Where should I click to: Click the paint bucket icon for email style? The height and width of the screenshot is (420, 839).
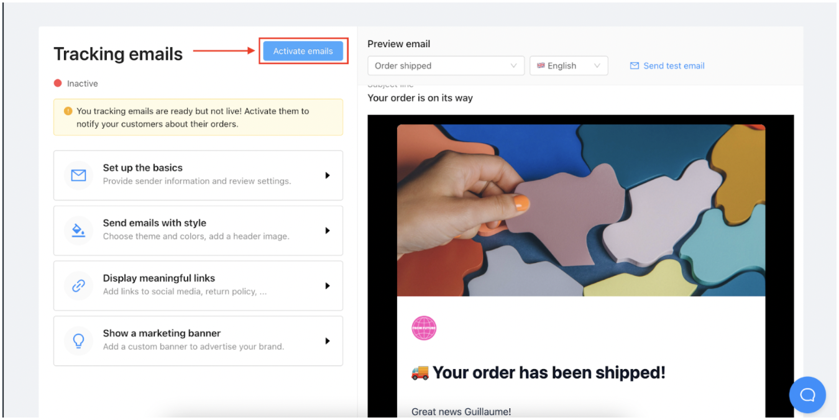78,231
